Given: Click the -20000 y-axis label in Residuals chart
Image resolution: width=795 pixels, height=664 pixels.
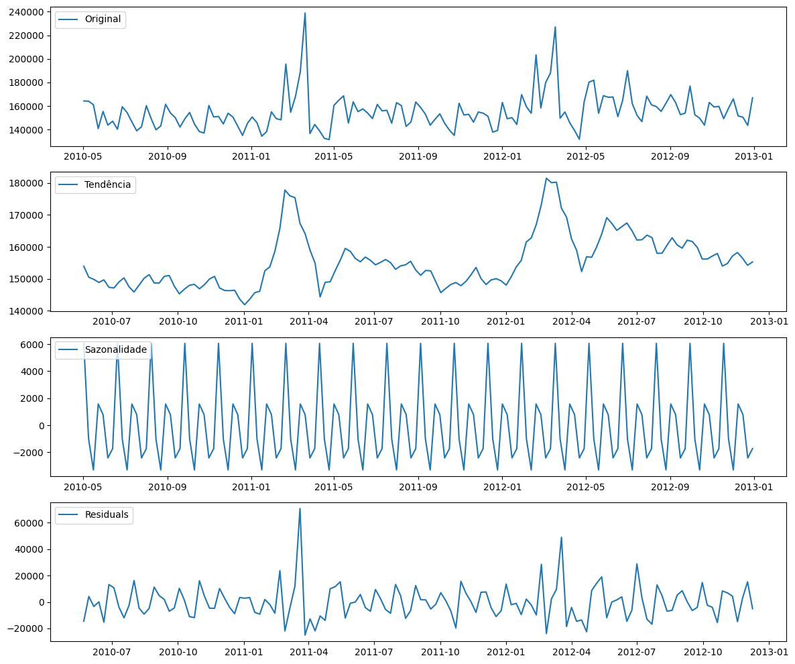Looking at the screenshot, I should click(x=26, y=628).
